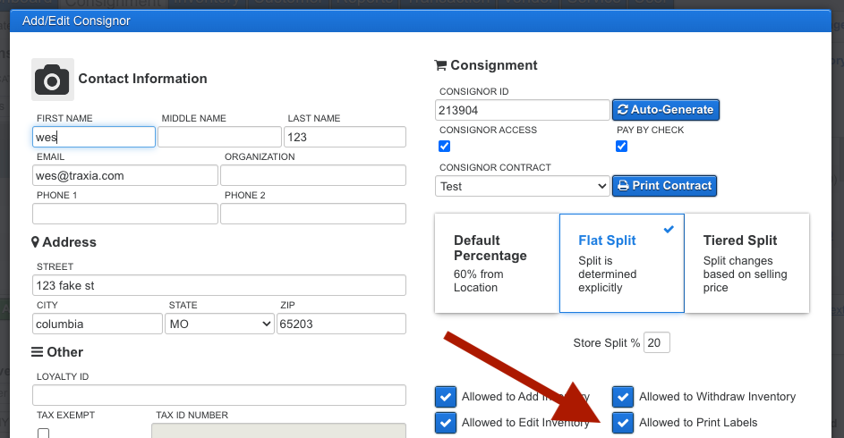Choose the Tiered Split option
The height and width of the screenshot is (438, 844).
click(x=746, y=263)
